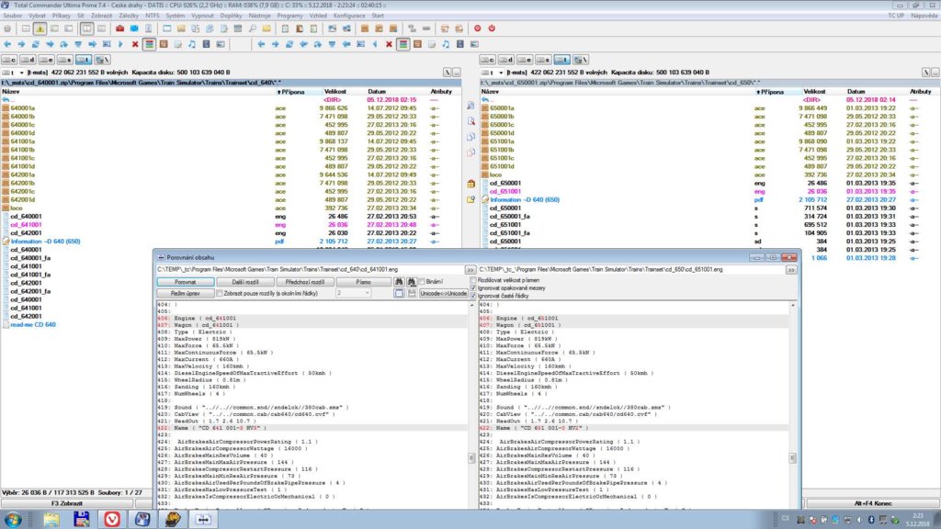Screen dimensions: 941x529
Task: Open the Konfigurace menu
Action: point(349,17)
